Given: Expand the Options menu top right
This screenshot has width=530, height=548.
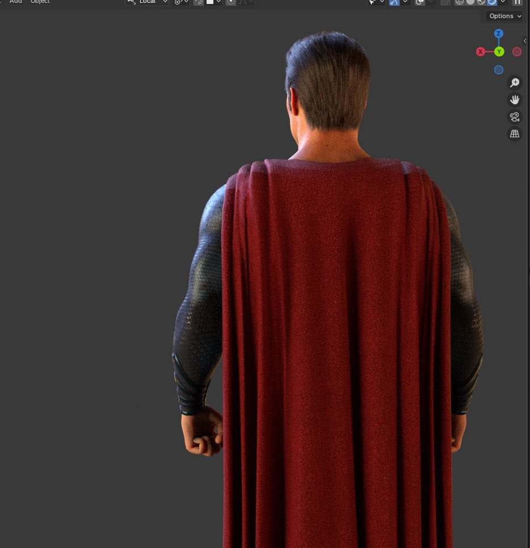Looking at the screenshot, I should coord(504,16).
